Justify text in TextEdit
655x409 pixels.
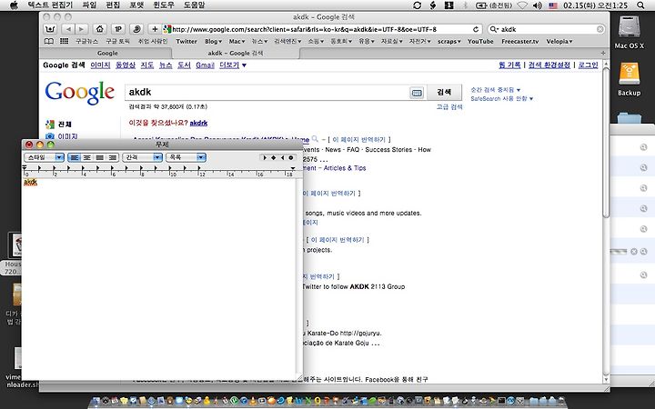pyautogui.click(x=100, y=157)
